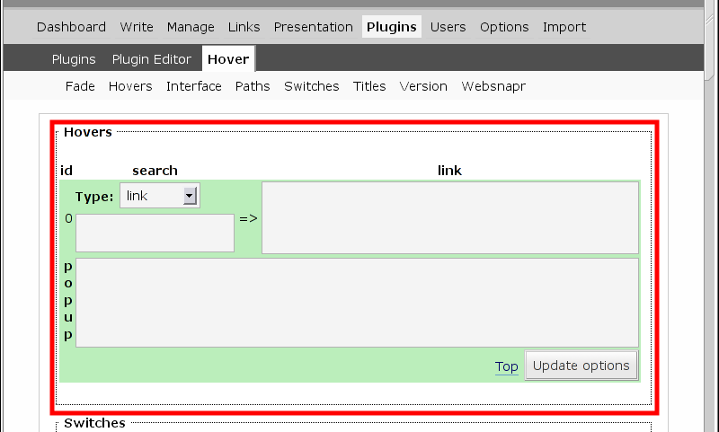Click inside the popup text area

(357, 303)
